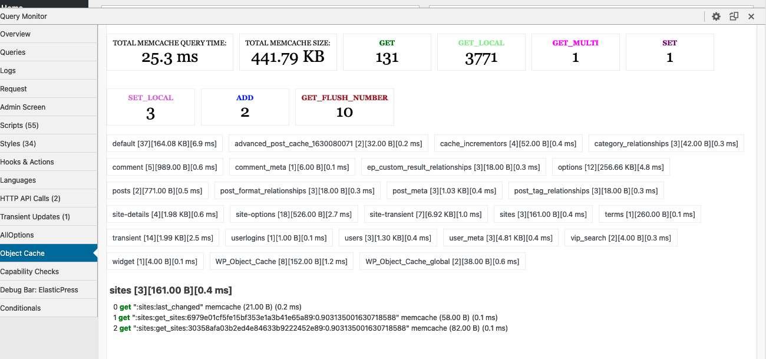Select ep_custom_result_relationships group
Viewport: 766px width, 359px height.
[x=454, y=167]
